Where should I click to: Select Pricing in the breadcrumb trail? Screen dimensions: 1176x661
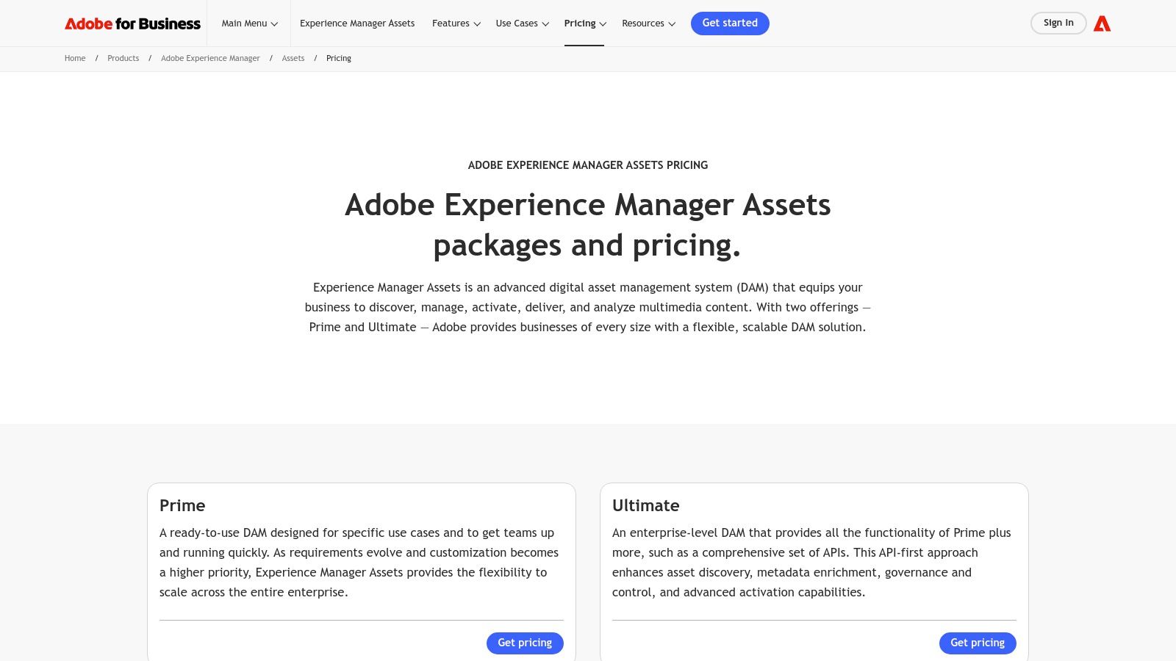pyautogui.click(x=339, y=58)
